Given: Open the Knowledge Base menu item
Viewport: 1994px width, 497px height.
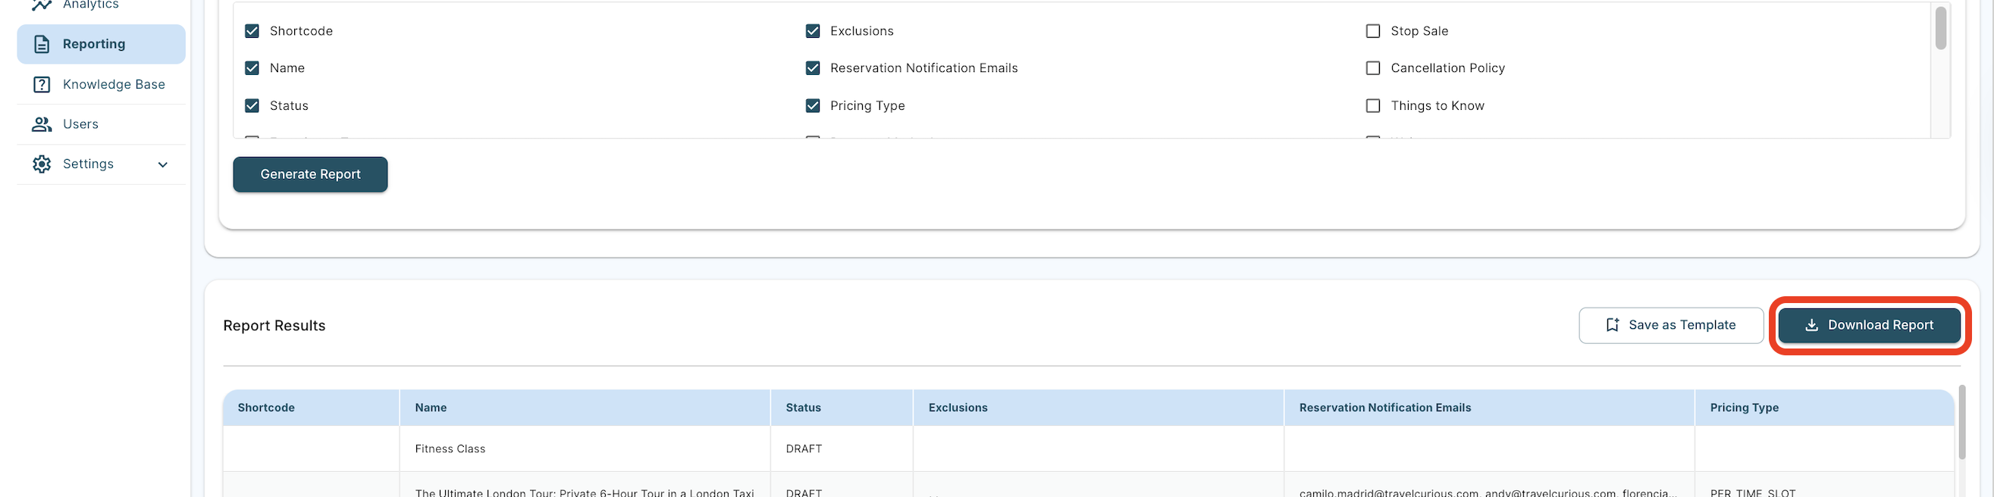Looking at the screenshot, I should coord(114,84).
